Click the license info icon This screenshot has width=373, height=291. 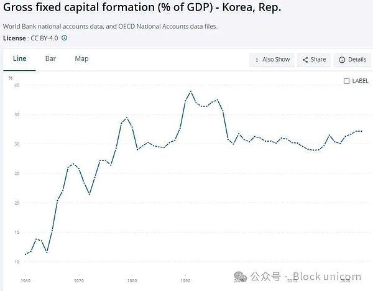tap(64, 38)
